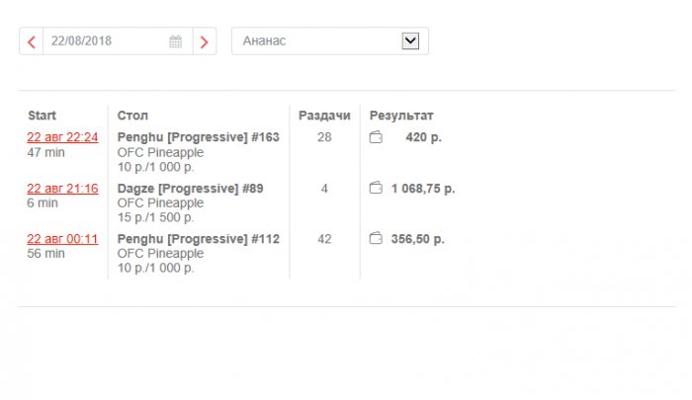Sort by the Start column header

(x=43, y=116)
